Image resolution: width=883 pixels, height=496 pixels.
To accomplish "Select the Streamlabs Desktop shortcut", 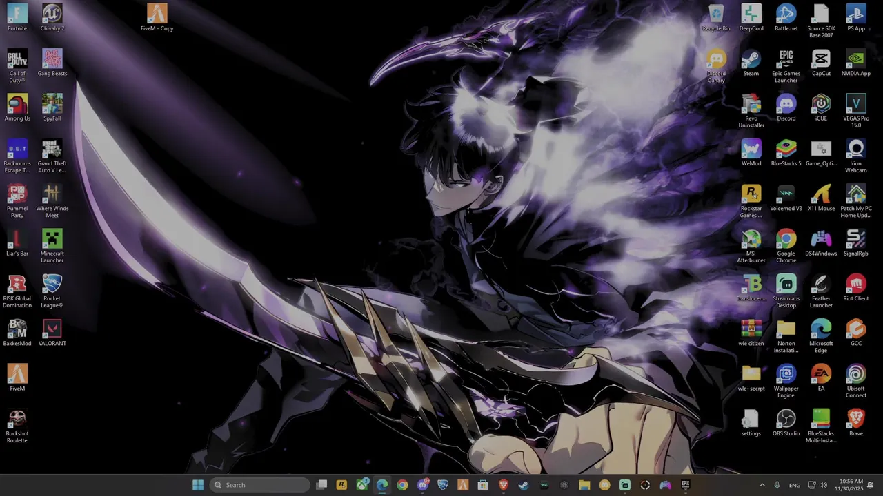I will point(786,291).
